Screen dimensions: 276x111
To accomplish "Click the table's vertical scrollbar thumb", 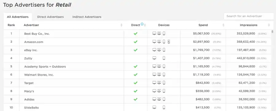I will (273, 31).
